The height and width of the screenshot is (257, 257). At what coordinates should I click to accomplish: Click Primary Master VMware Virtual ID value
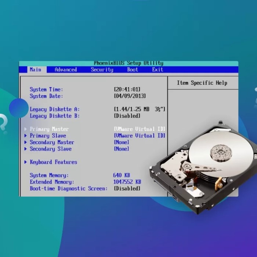[x=140, y=129]
